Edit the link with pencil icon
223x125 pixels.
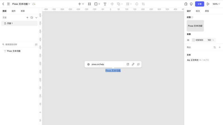[133, 64]
